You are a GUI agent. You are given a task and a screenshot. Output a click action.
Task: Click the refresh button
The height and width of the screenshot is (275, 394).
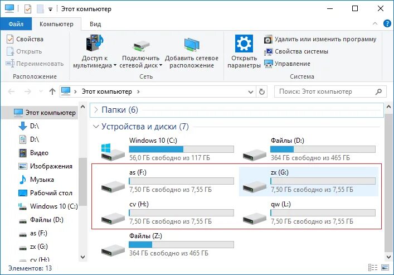click(261, 92)
